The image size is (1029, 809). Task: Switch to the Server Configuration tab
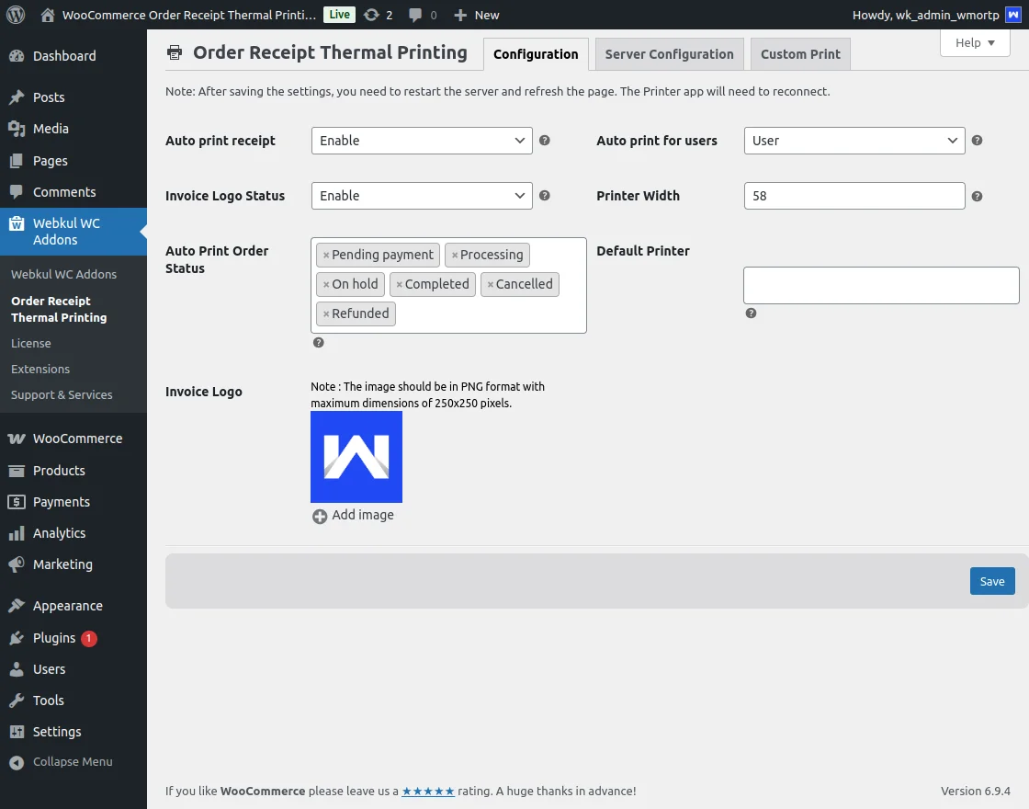pyautogui.click(x=669, y=53)
